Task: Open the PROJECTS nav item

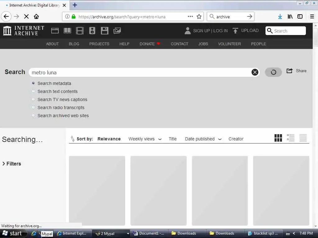Action: point(99,44)
